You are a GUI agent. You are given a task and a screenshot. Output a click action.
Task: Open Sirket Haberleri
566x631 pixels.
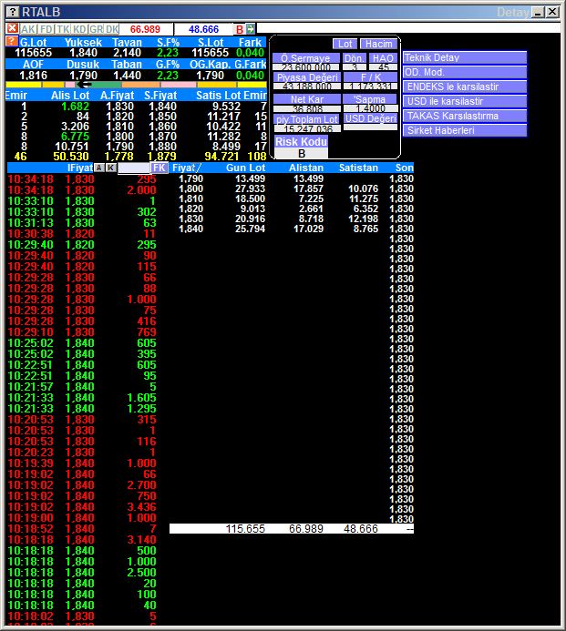click(465, 130)
